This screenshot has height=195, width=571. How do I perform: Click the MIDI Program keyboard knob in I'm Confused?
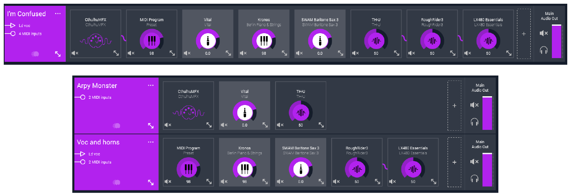click(x=151, y=41)
